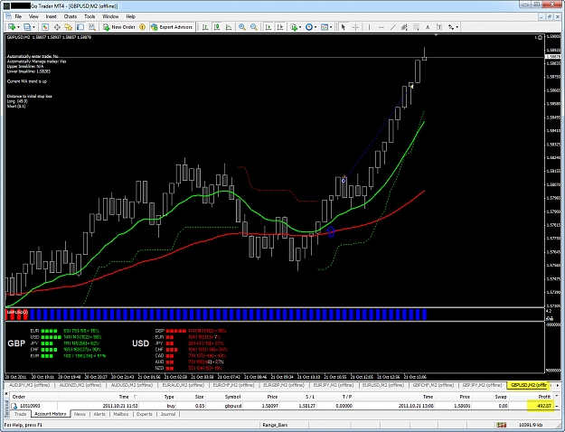Select the Cursor arrow tool
This screenshot has width=565, height=432.
point(343,27)
